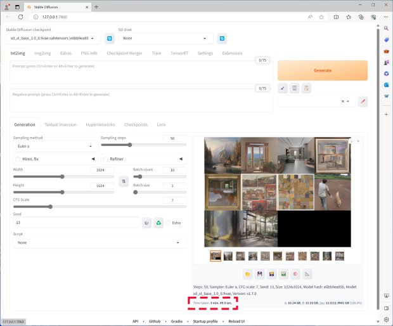
Task: Switch to the Extras tab
Action: (66, 53)
